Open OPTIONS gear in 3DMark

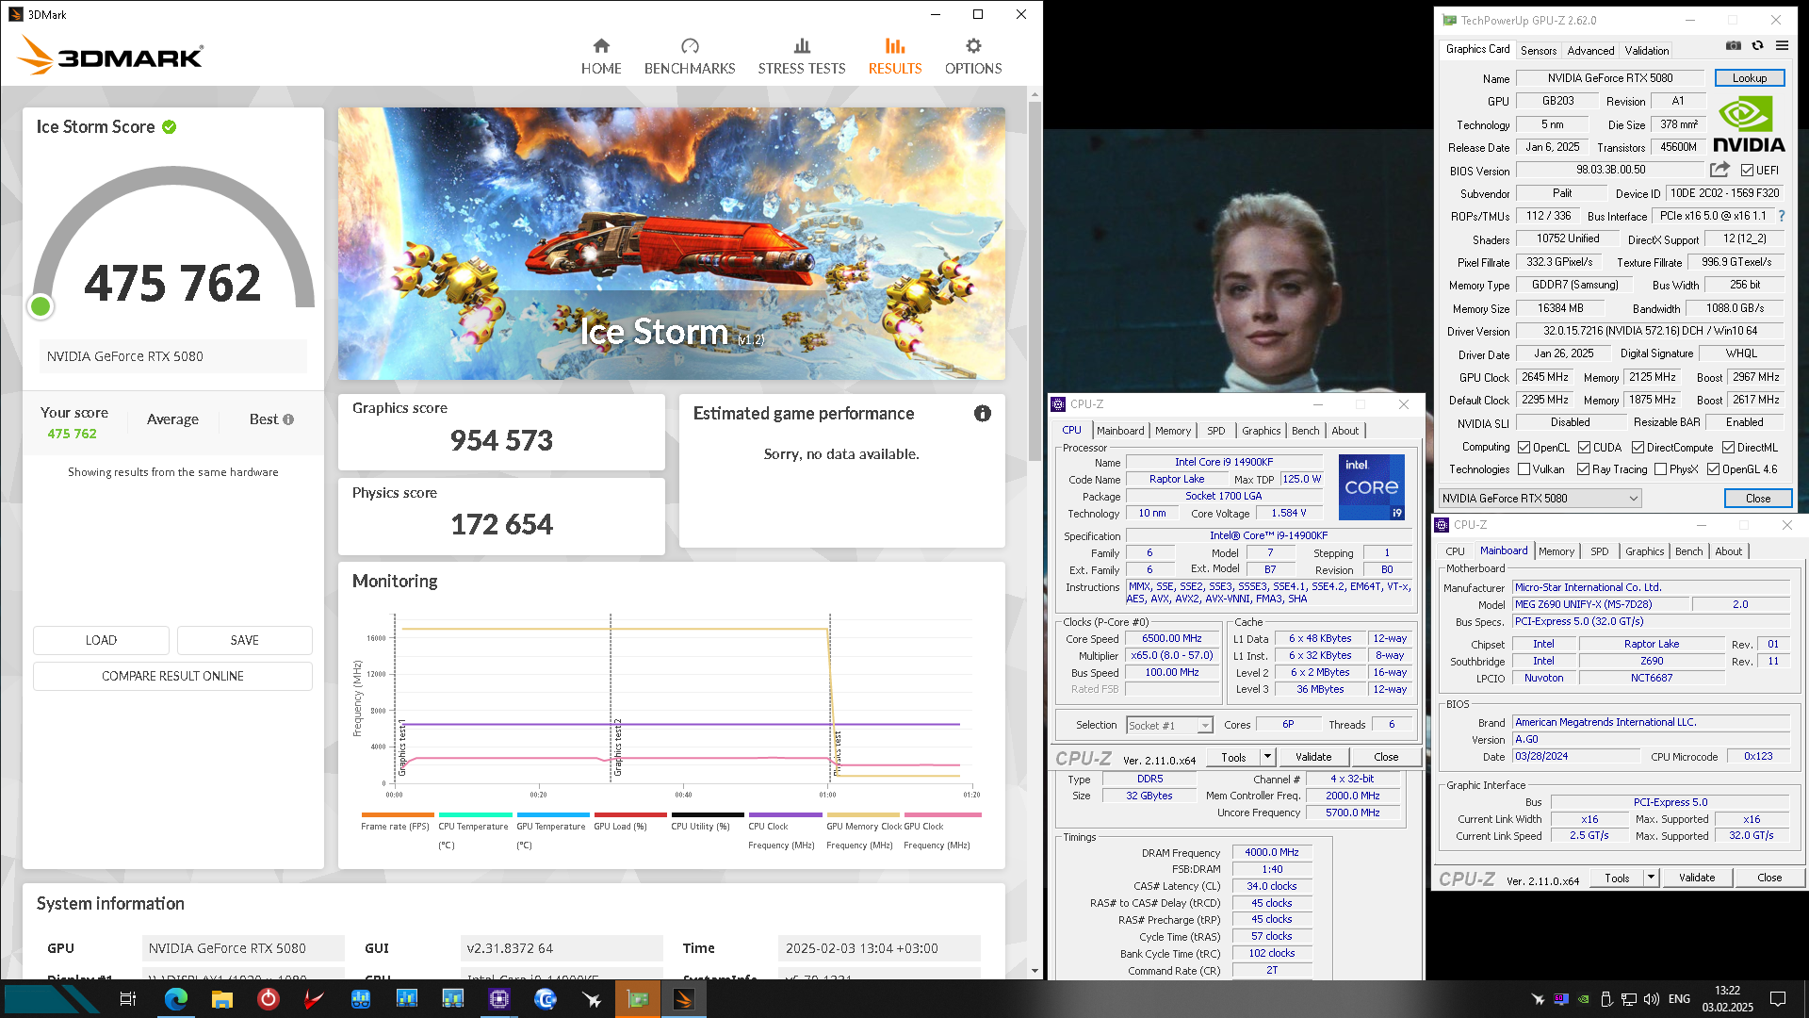(973, 57)
